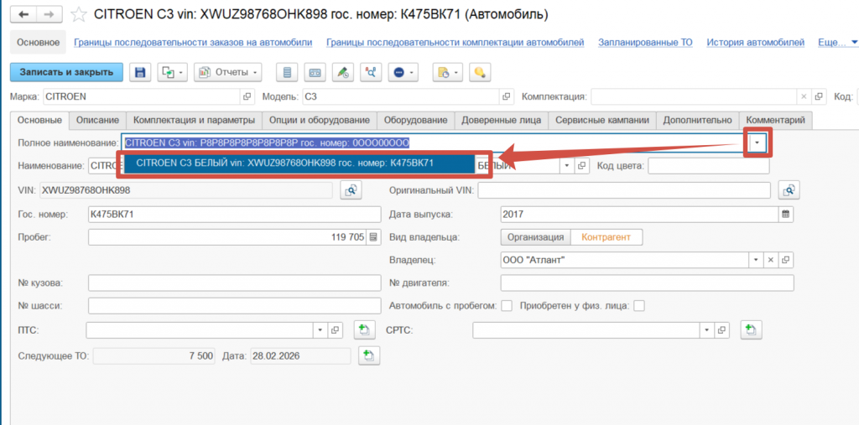Open the История автомобилей link

pyautogui.click(x=755, y=42)
